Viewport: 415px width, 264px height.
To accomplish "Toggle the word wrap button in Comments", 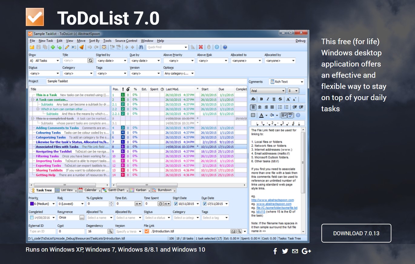I will tap(284, 115).
